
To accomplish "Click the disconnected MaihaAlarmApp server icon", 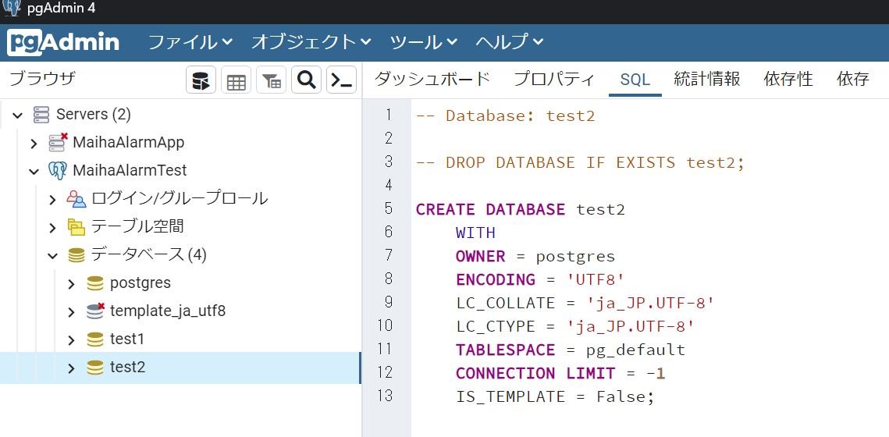I will click(x=58, y=142).
